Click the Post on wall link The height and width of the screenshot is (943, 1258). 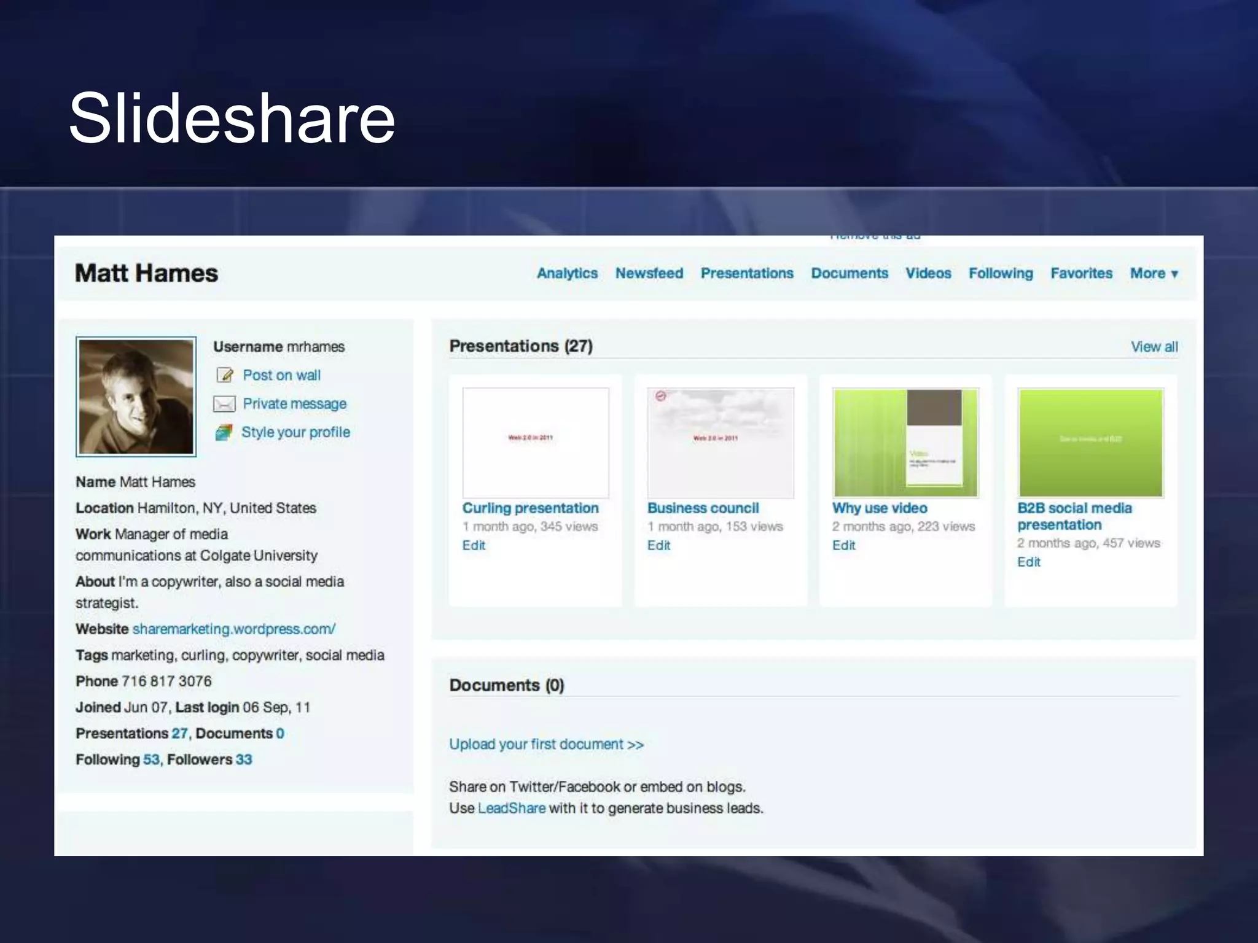click(281, 375)
